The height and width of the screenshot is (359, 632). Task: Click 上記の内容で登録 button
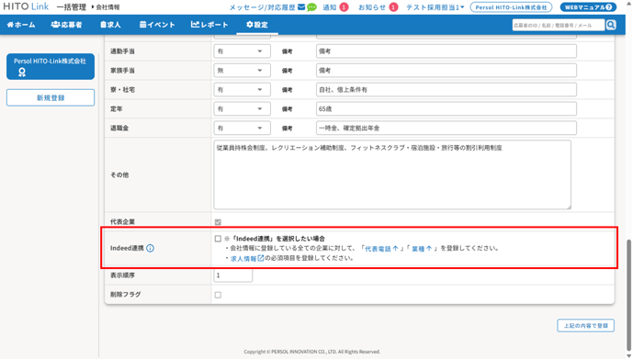pyautogui.click(x=586, y=326)
